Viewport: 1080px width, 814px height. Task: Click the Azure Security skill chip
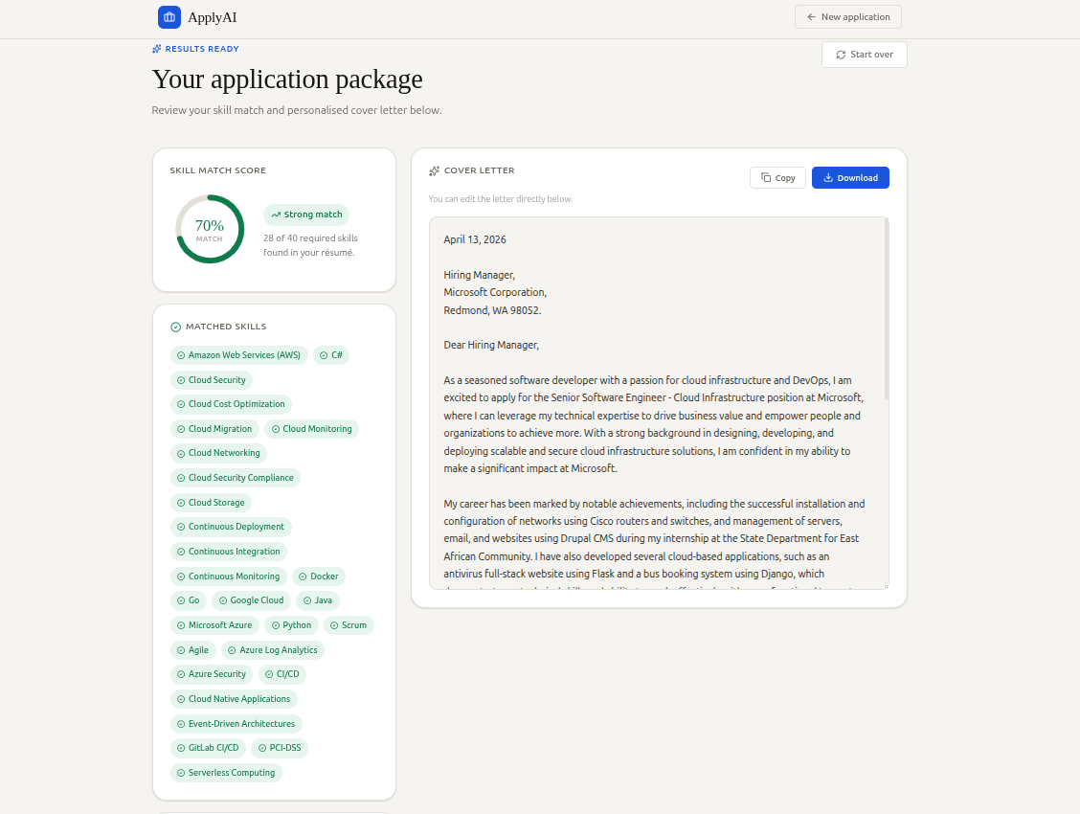pyautogui.click(x=212, y=674)
